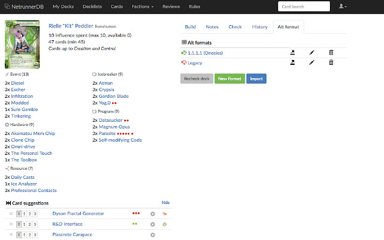Open the Diesel card link
384x240 pixels.
17,83
